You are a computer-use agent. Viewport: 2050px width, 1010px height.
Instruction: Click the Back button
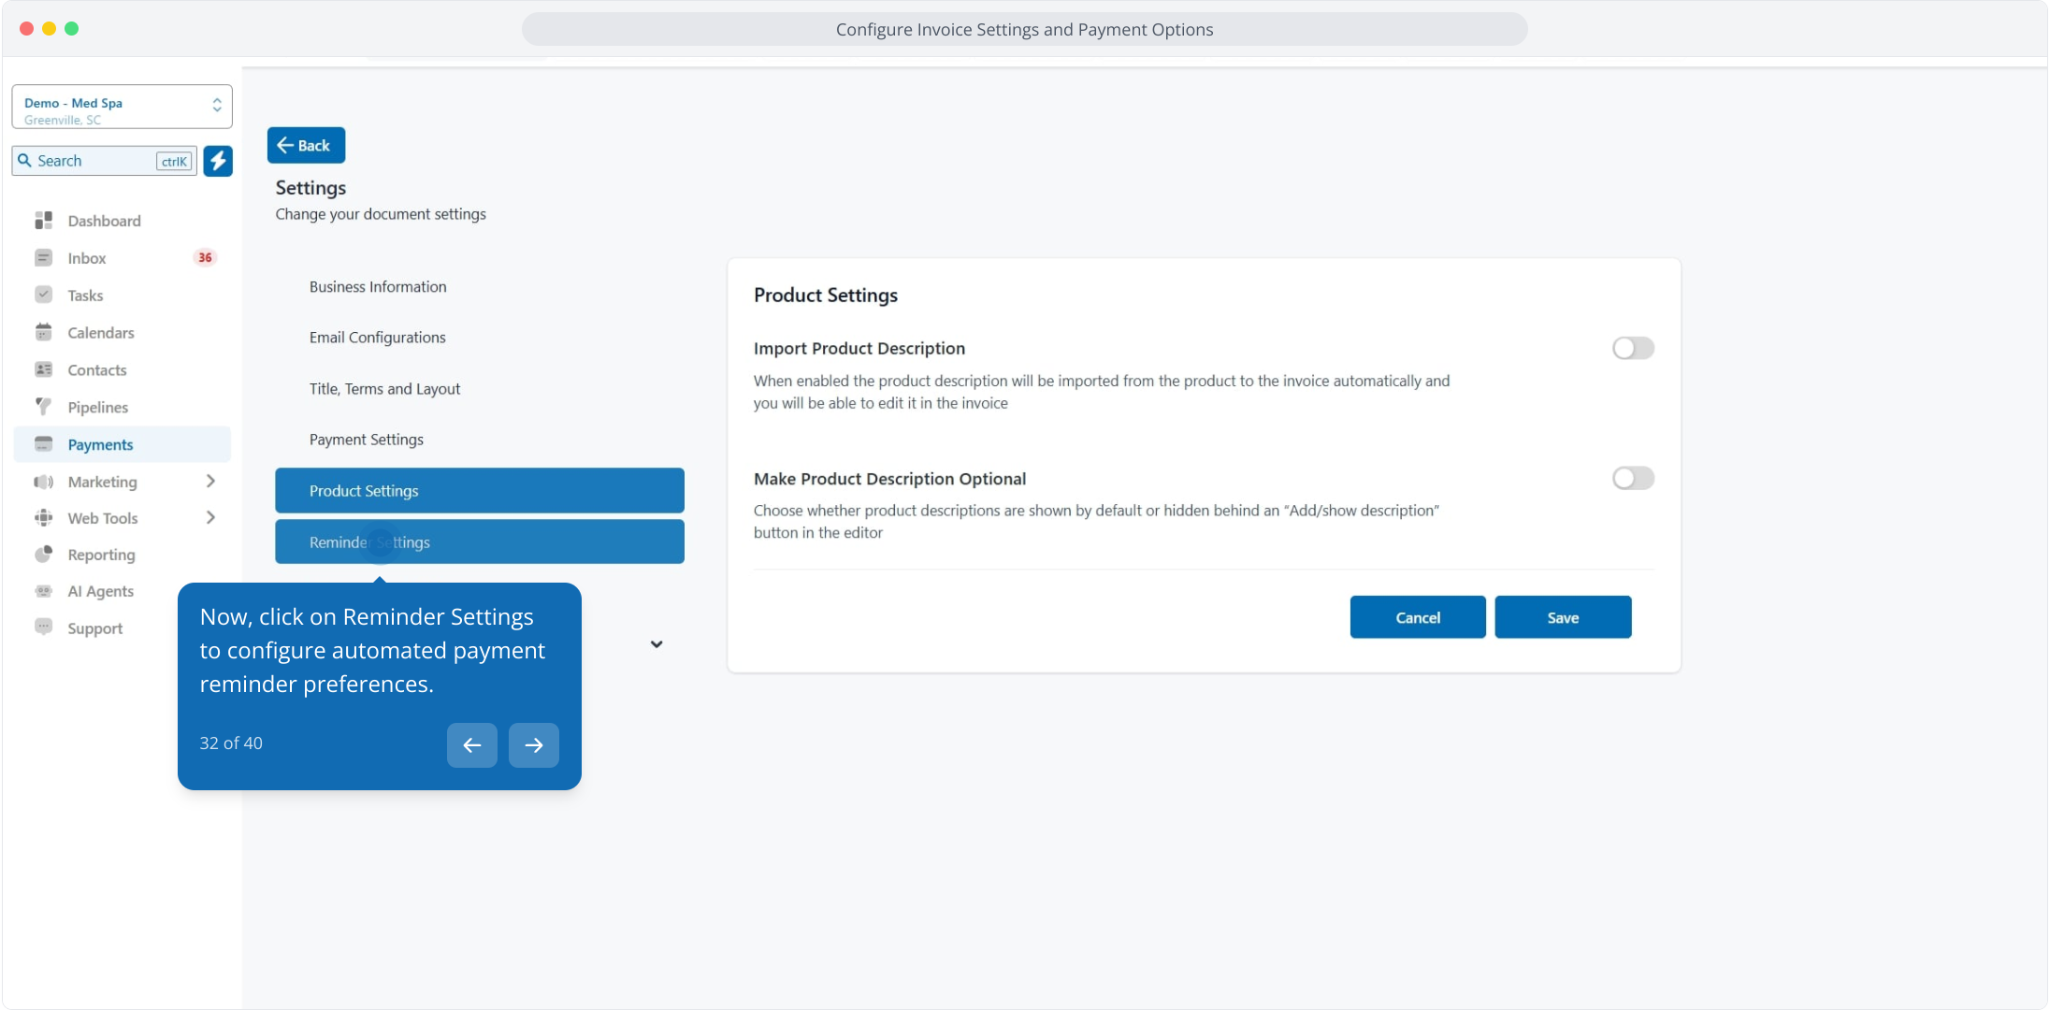[x=306, y=146]
